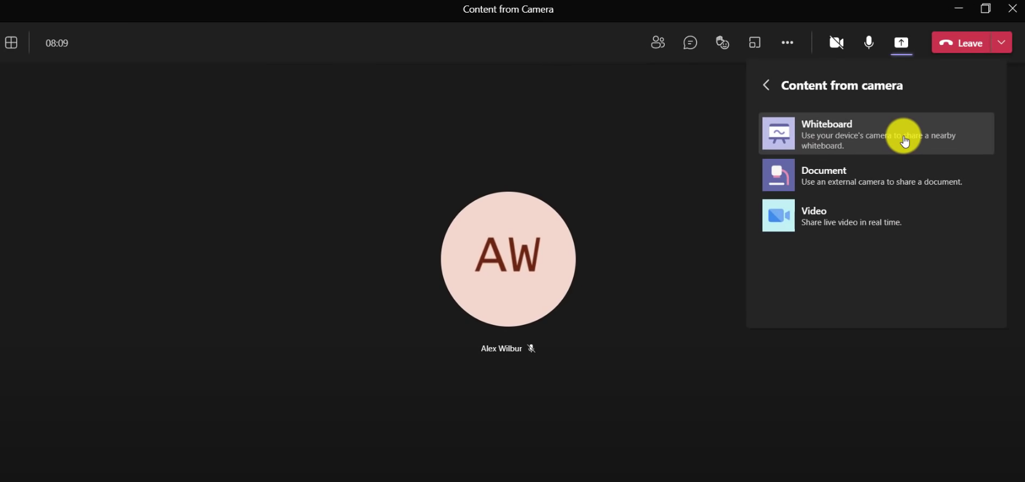Screen dimensions: 1025x482
Task: Go back from Content from camera panel
Action: click(x=766, y=85)
